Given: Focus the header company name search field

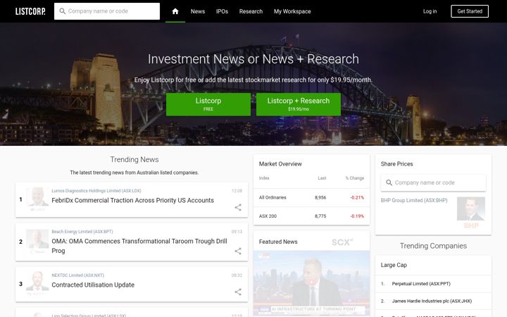Looking at the screenshot, I should (107, 11).
